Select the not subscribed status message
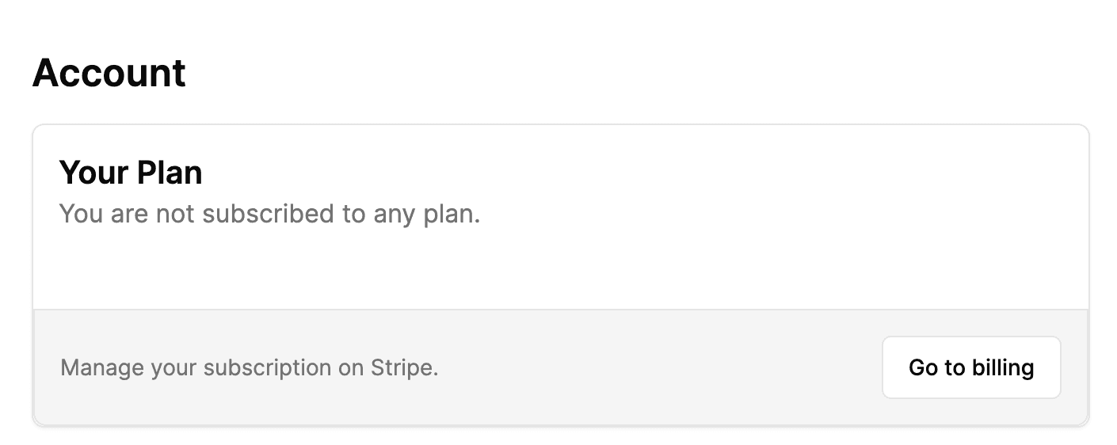1117x445 pixels. (x=270, y=214)
